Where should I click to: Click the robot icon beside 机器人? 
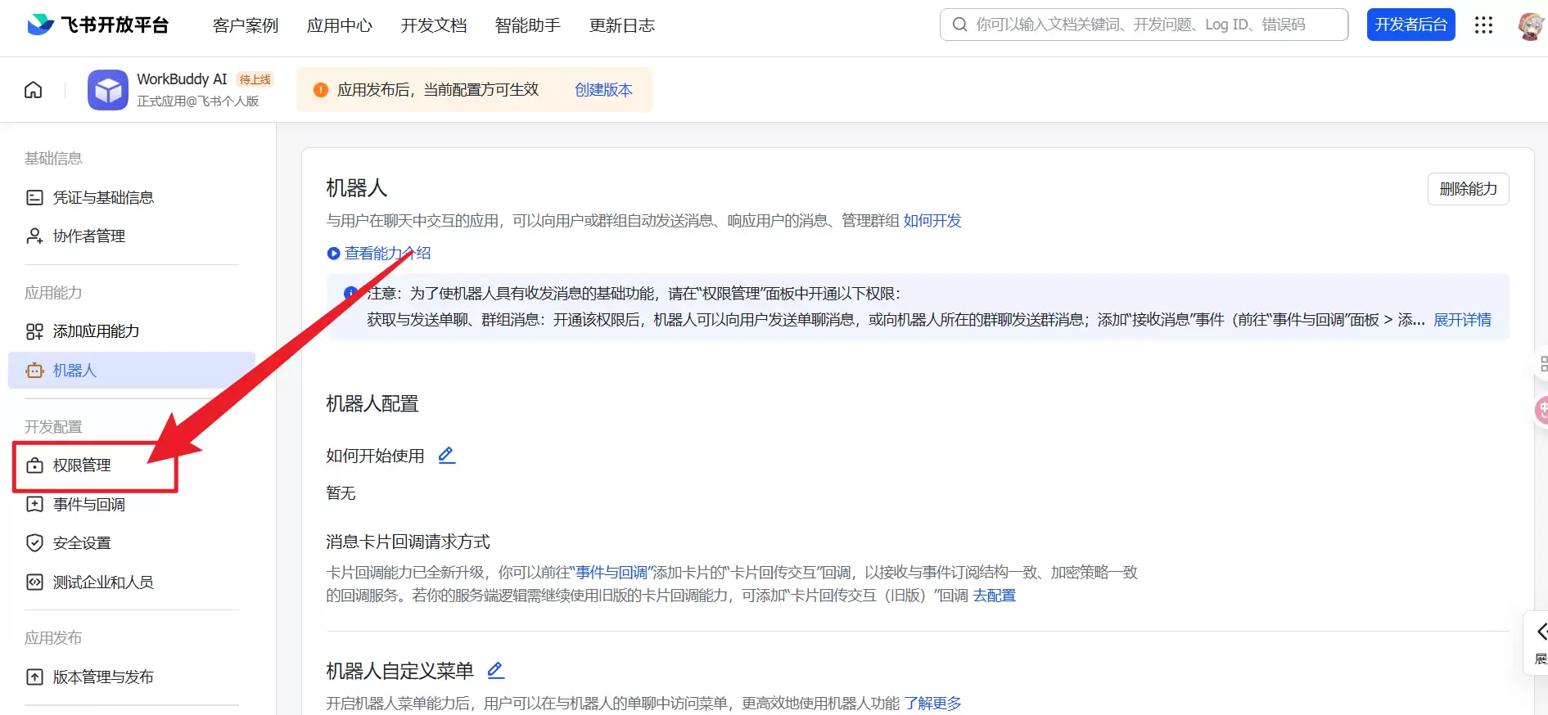click(x=34, y=371)
